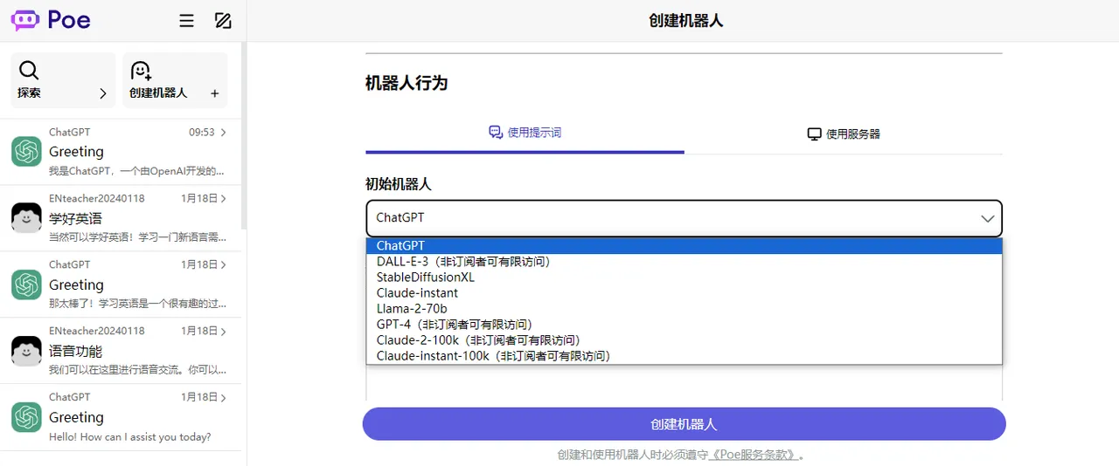Click the Hello! How can I assist message
The height and width of the screenshot is (466, 1119).
129,437
